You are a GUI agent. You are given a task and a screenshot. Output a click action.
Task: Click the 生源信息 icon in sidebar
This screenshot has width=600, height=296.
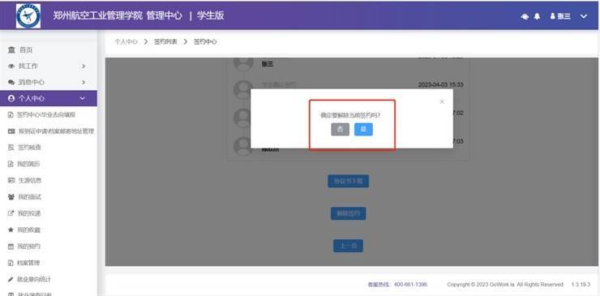click(11, 180)
